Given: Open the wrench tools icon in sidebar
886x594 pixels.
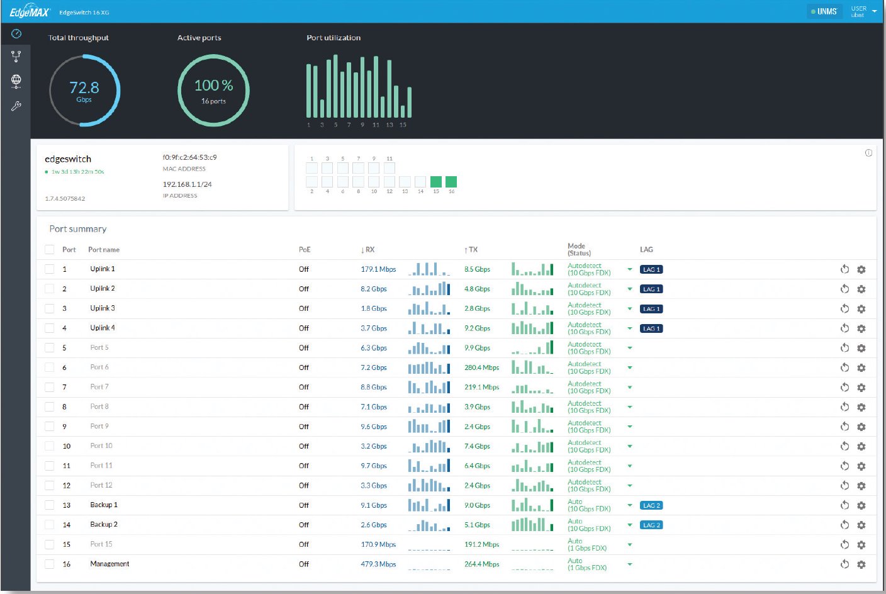Looking at the screenshot, I should (x=16, y=106).
